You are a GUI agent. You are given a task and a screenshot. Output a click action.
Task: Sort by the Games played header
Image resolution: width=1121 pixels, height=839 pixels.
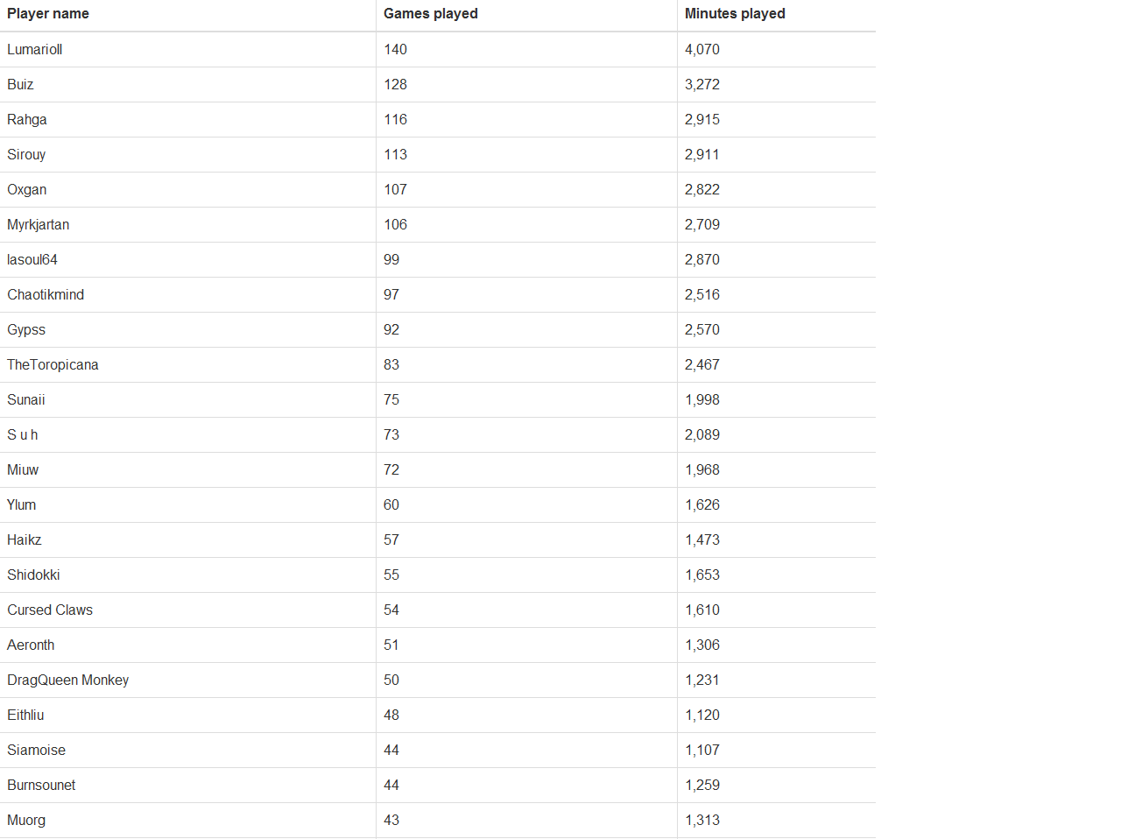(431, 14)
